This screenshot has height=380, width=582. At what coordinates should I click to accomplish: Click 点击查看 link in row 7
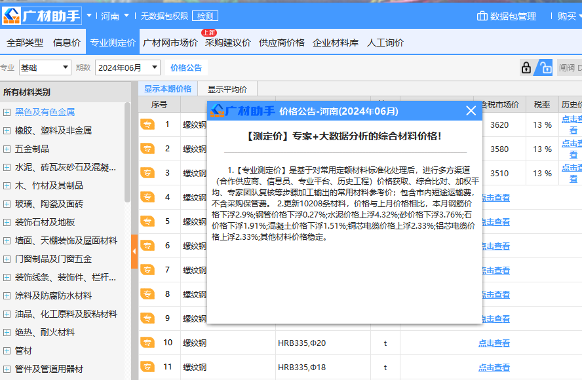(495, 271)
